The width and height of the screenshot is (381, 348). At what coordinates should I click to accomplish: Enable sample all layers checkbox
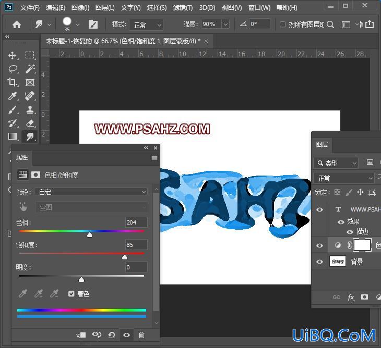pyautogui.click(x=282, y=24)
